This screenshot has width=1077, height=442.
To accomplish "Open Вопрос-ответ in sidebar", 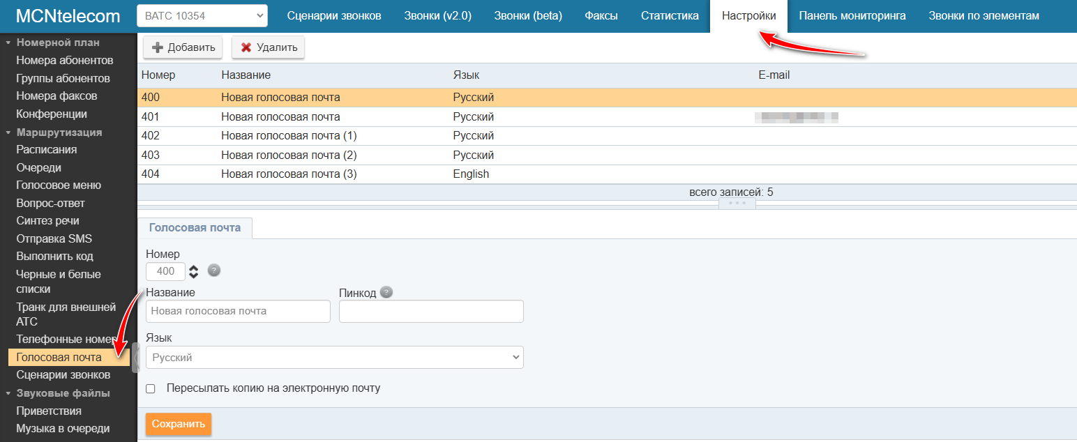I will coord(50,203).
